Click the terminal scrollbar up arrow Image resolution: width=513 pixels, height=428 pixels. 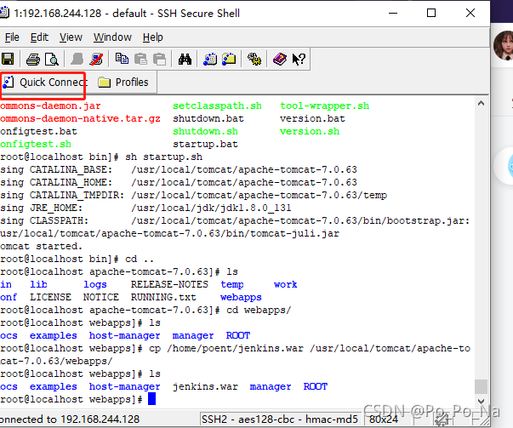[x=481, y=104]
